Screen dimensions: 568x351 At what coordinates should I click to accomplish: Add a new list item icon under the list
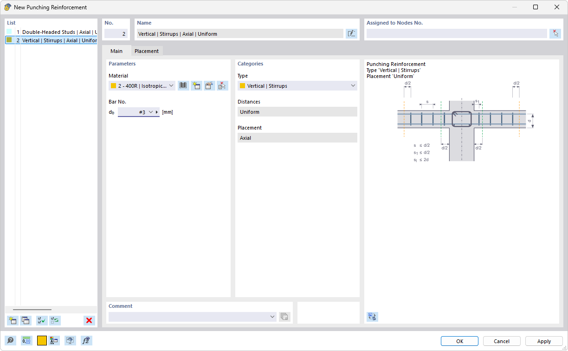(x=13, y=320)
